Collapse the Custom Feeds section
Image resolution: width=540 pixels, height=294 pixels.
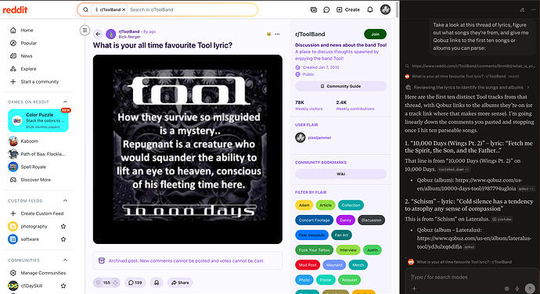click(65, 200)
